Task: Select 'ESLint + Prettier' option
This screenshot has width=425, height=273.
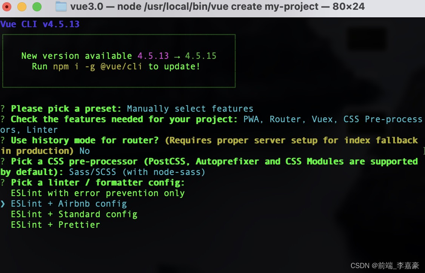Action: [55, 225]
